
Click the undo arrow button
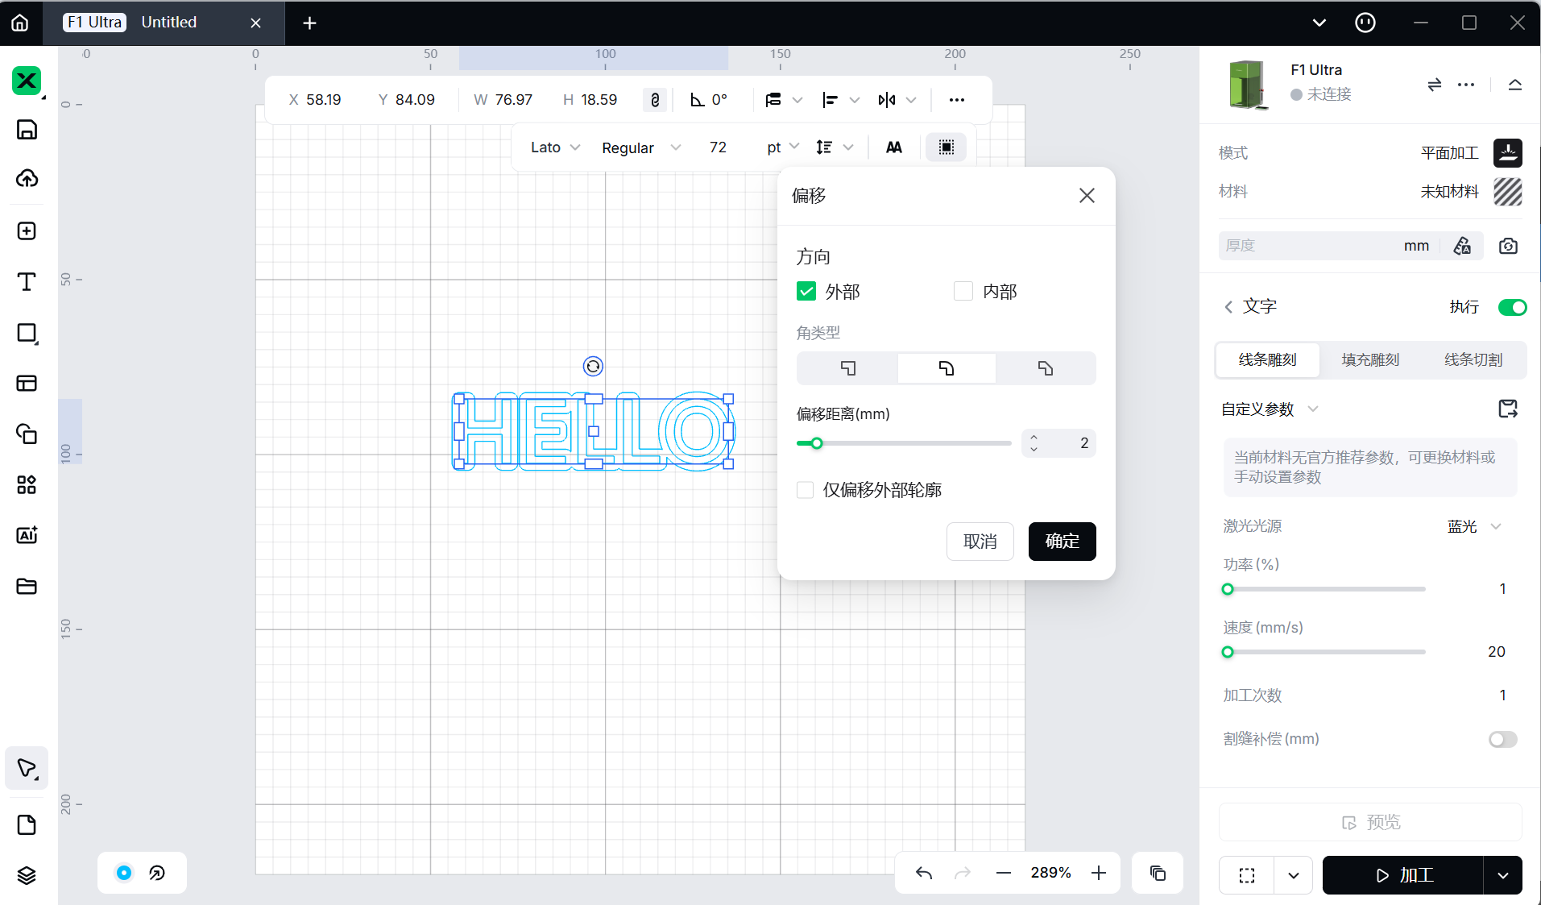click(x=924, y=873)
